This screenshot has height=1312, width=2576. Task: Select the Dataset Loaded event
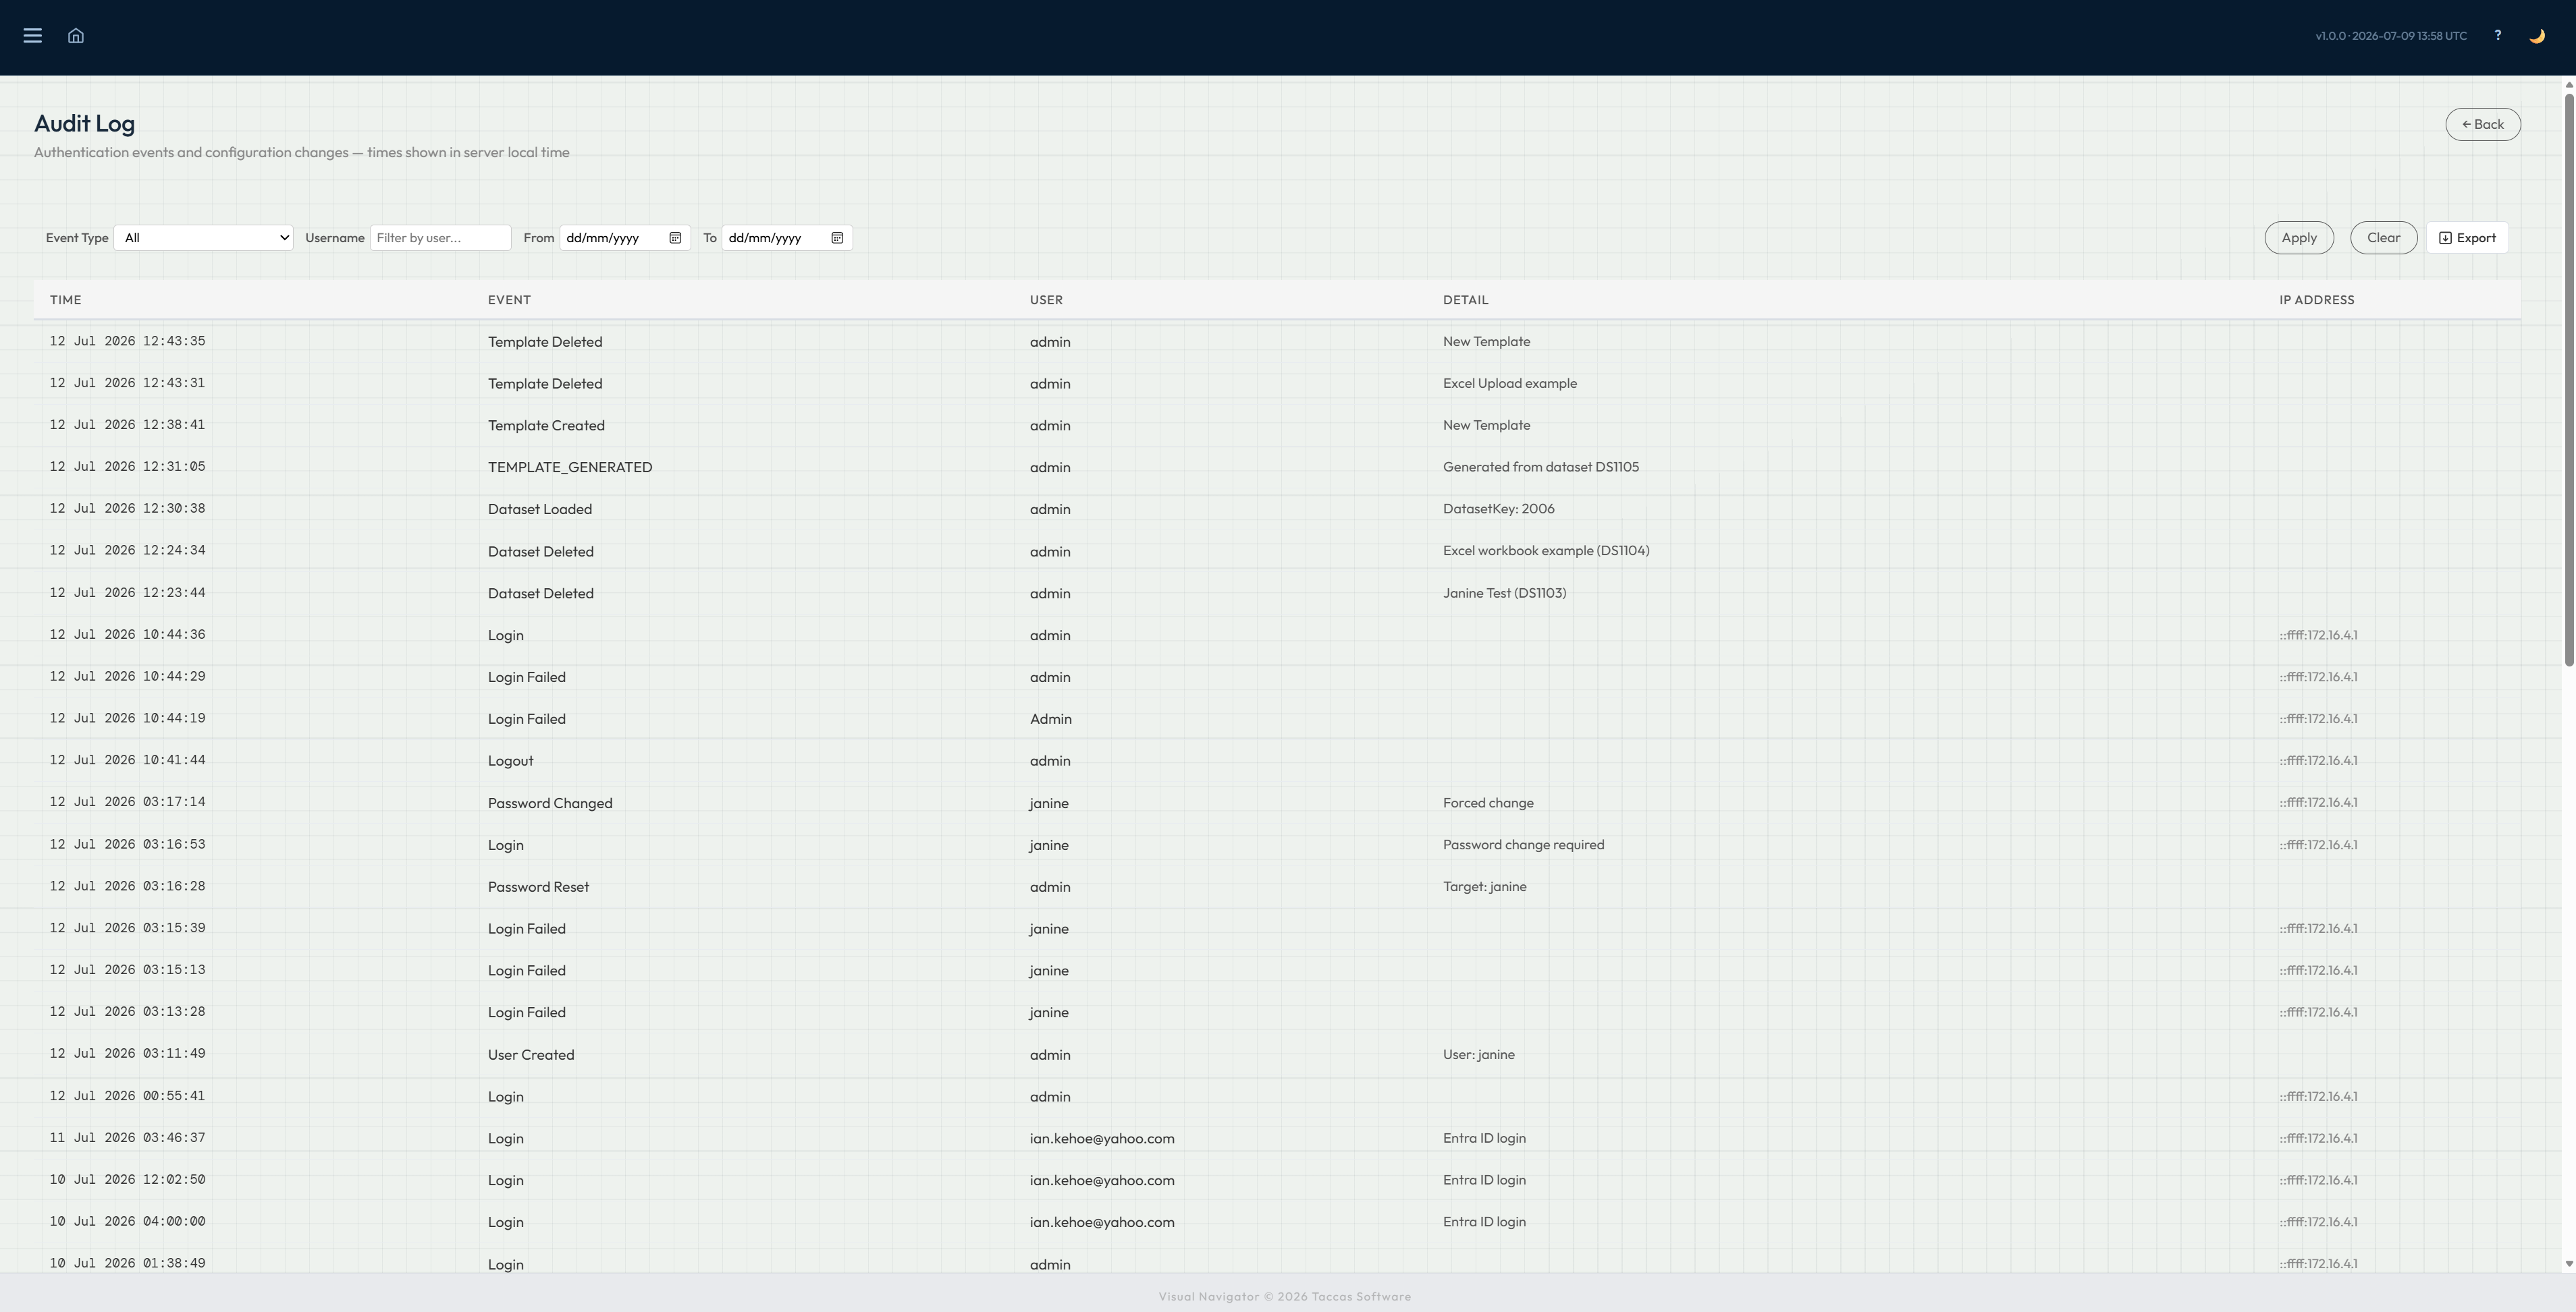[540, 509]
